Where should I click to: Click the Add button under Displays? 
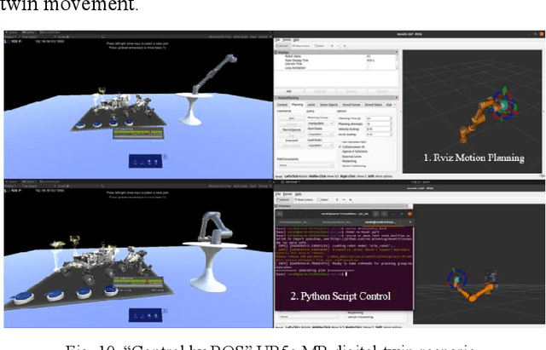click(x=288, y=89)
